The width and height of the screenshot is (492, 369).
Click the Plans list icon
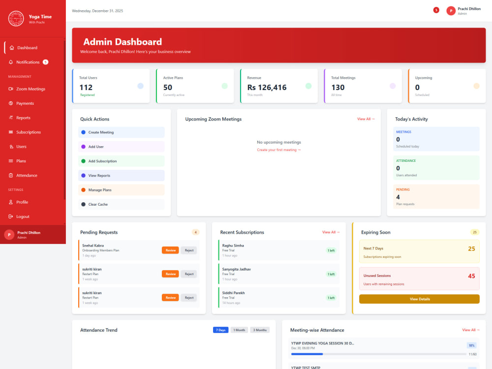click(11, 161)
